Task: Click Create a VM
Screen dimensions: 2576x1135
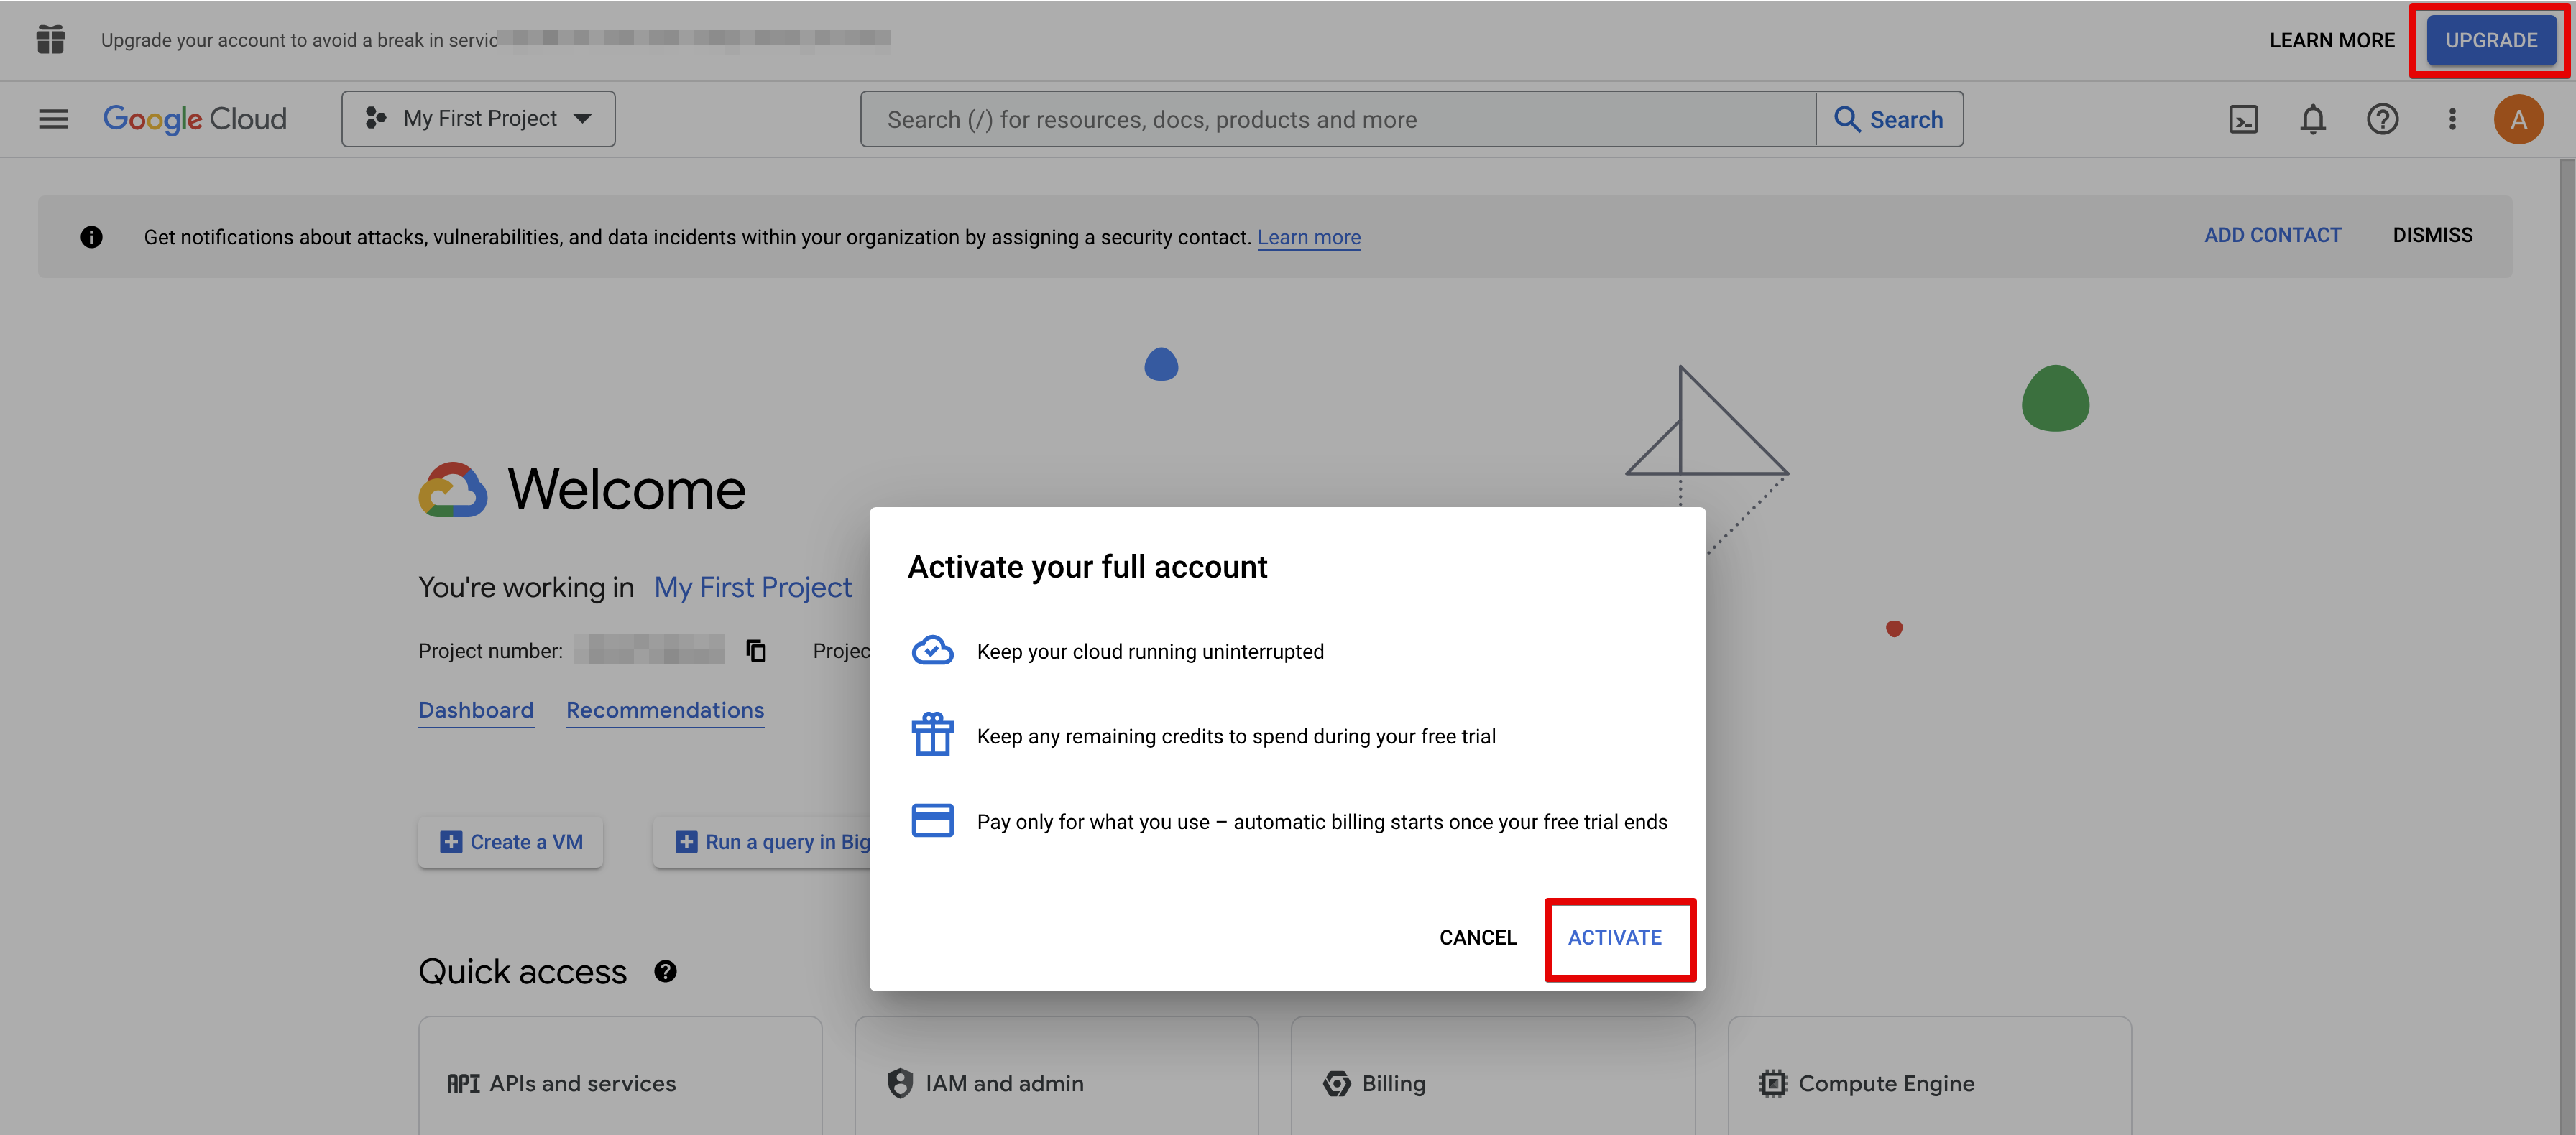Action: tap(511, 842)
